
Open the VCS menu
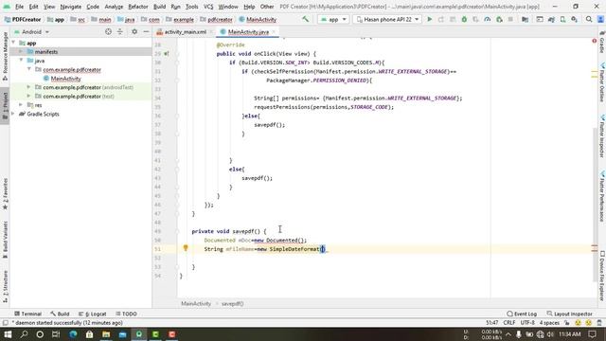pos(208,7)
